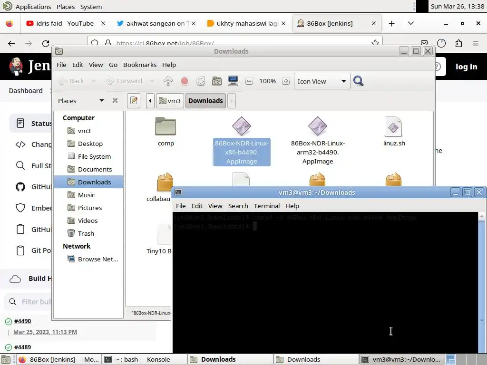Open the Computer toolbar icon
This screenshot has height=365, width=487.
coord(233,81)
